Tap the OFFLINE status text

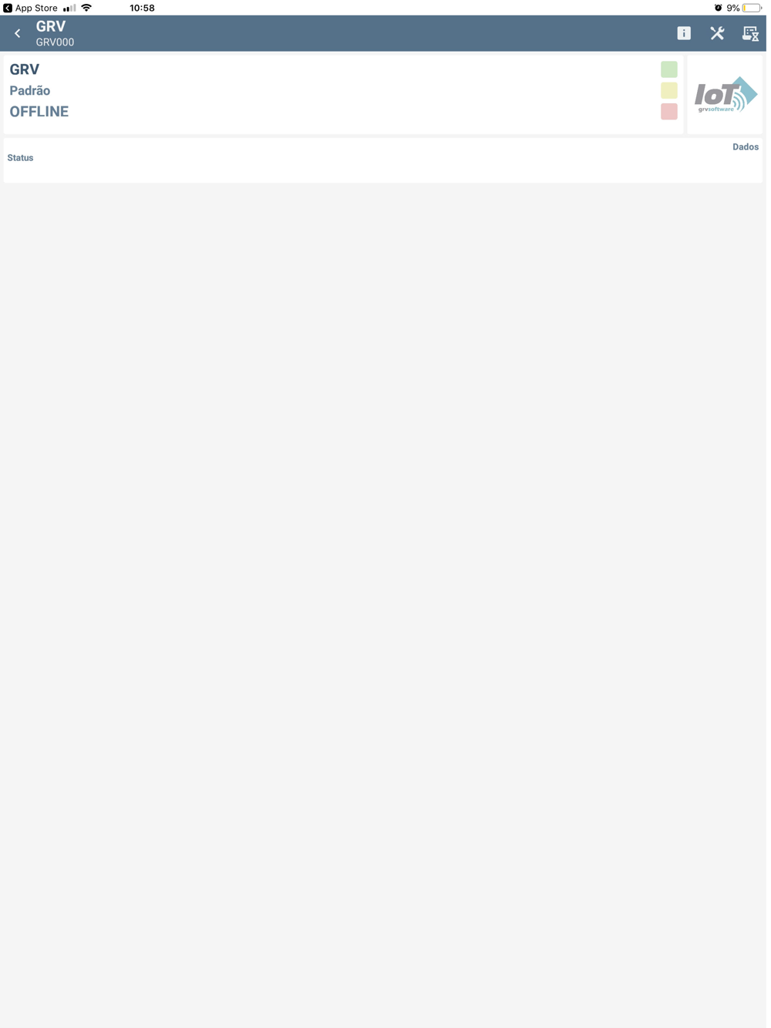(39, 112)
